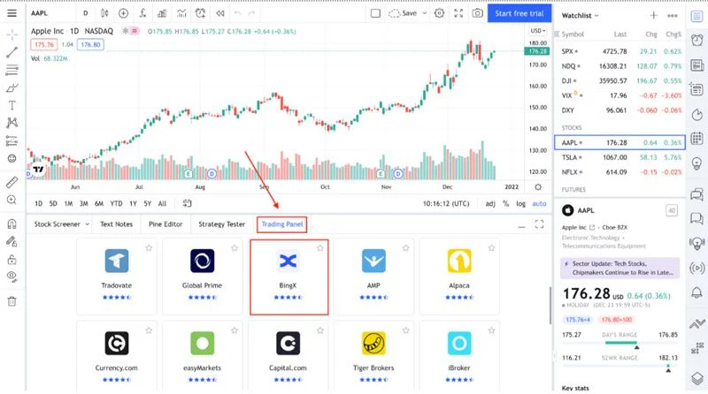708x394 pixels.
Task: Click the trash remove drawings icon
Action: [12, 301]
